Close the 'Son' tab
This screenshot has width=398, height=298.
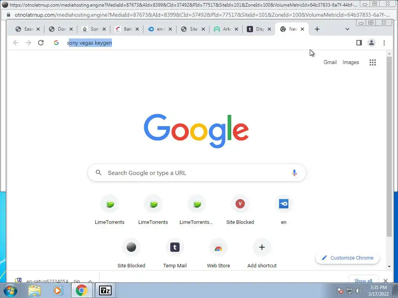pyautogui.click(x=104, y=29)
